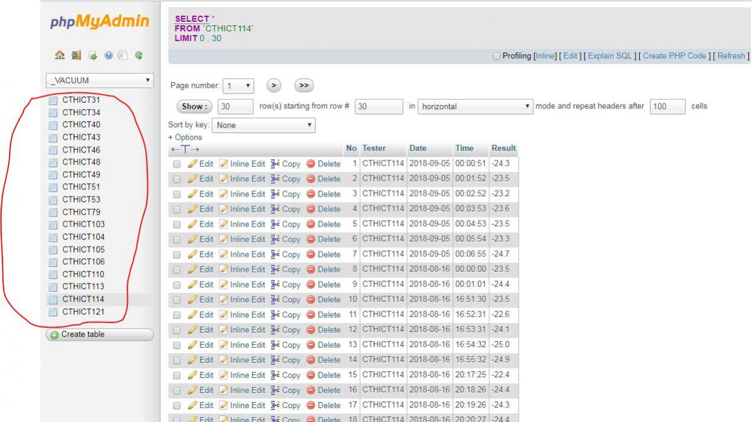Open the SQL documentation pages icon

[123, 55]
